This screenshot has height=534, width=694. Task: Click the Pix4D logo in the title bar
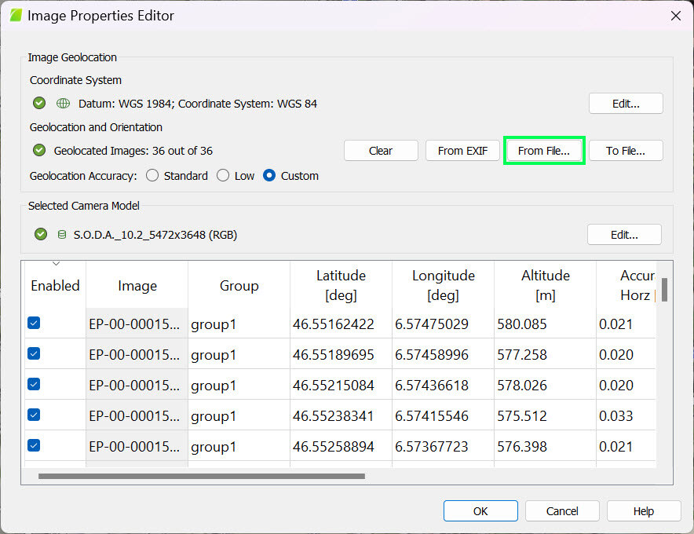16,15
